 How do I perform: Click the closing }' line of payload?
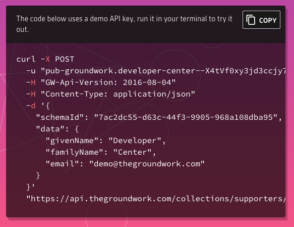pos(31,187)
